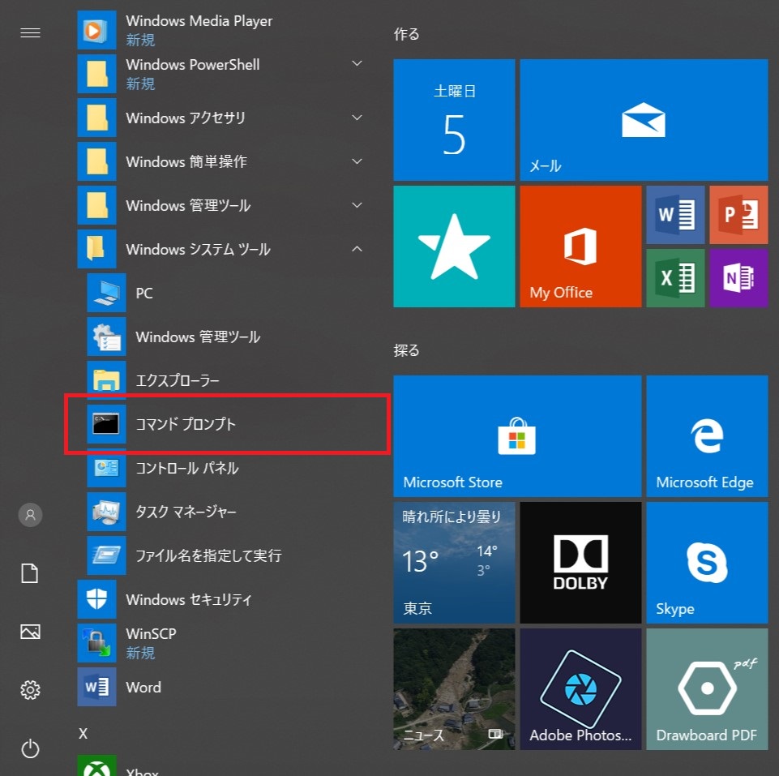Open the user account menu

tap(30, 514)
